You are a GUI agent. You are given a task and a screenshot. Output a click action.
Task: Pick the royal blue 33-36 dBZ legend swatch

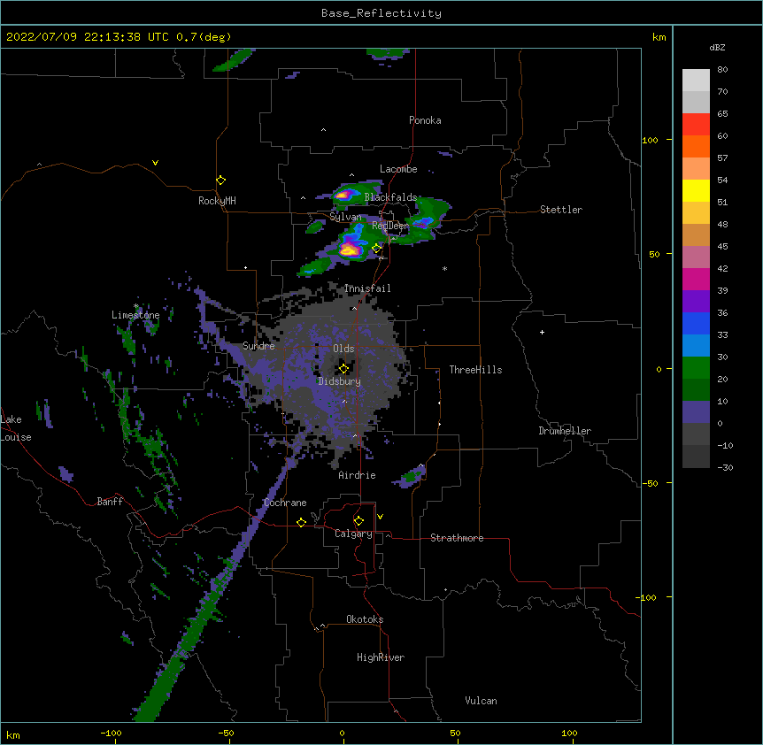click(696, 323)
